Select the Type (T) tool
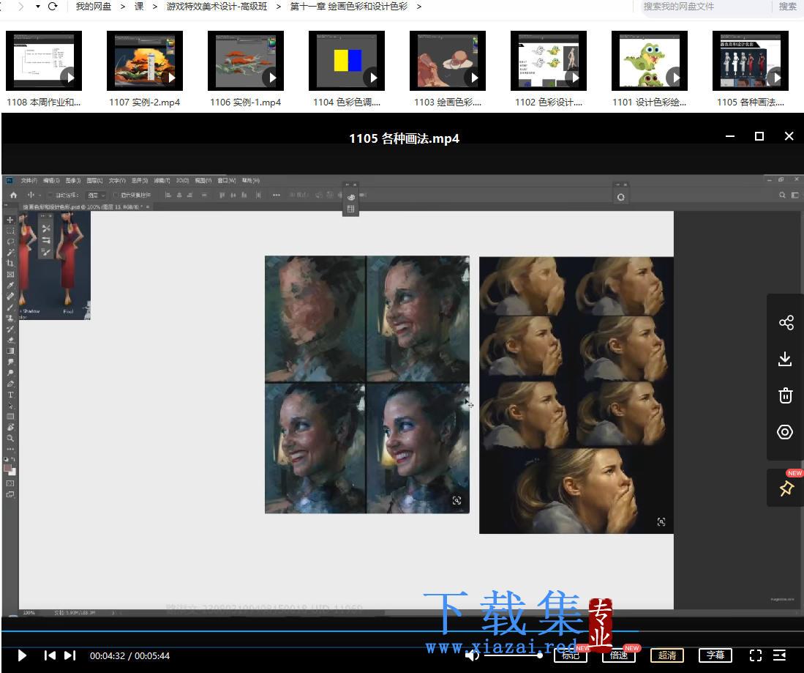Image resolution: width=804 pixels, height=673 pixels. coord(10,395)
